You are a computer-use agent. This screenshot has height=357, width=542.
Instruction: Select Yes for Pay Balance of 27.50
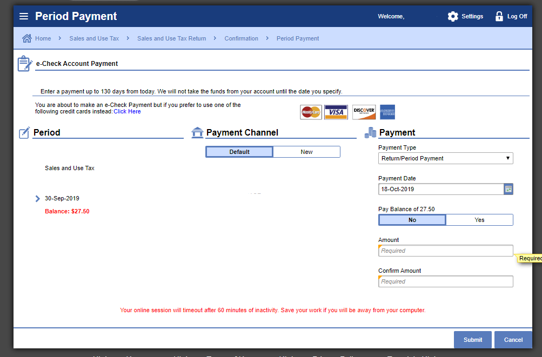[x=479, y=220]
